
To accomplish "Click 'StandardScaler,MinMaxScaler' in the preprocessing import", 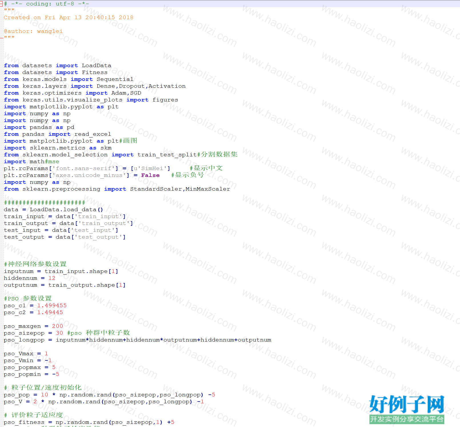I will pos(180,189).
